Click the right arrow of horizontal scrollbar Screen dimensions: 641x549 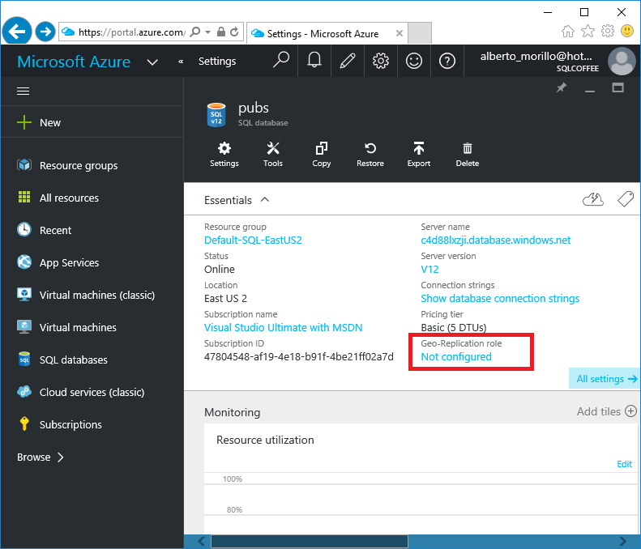point(622,542)
